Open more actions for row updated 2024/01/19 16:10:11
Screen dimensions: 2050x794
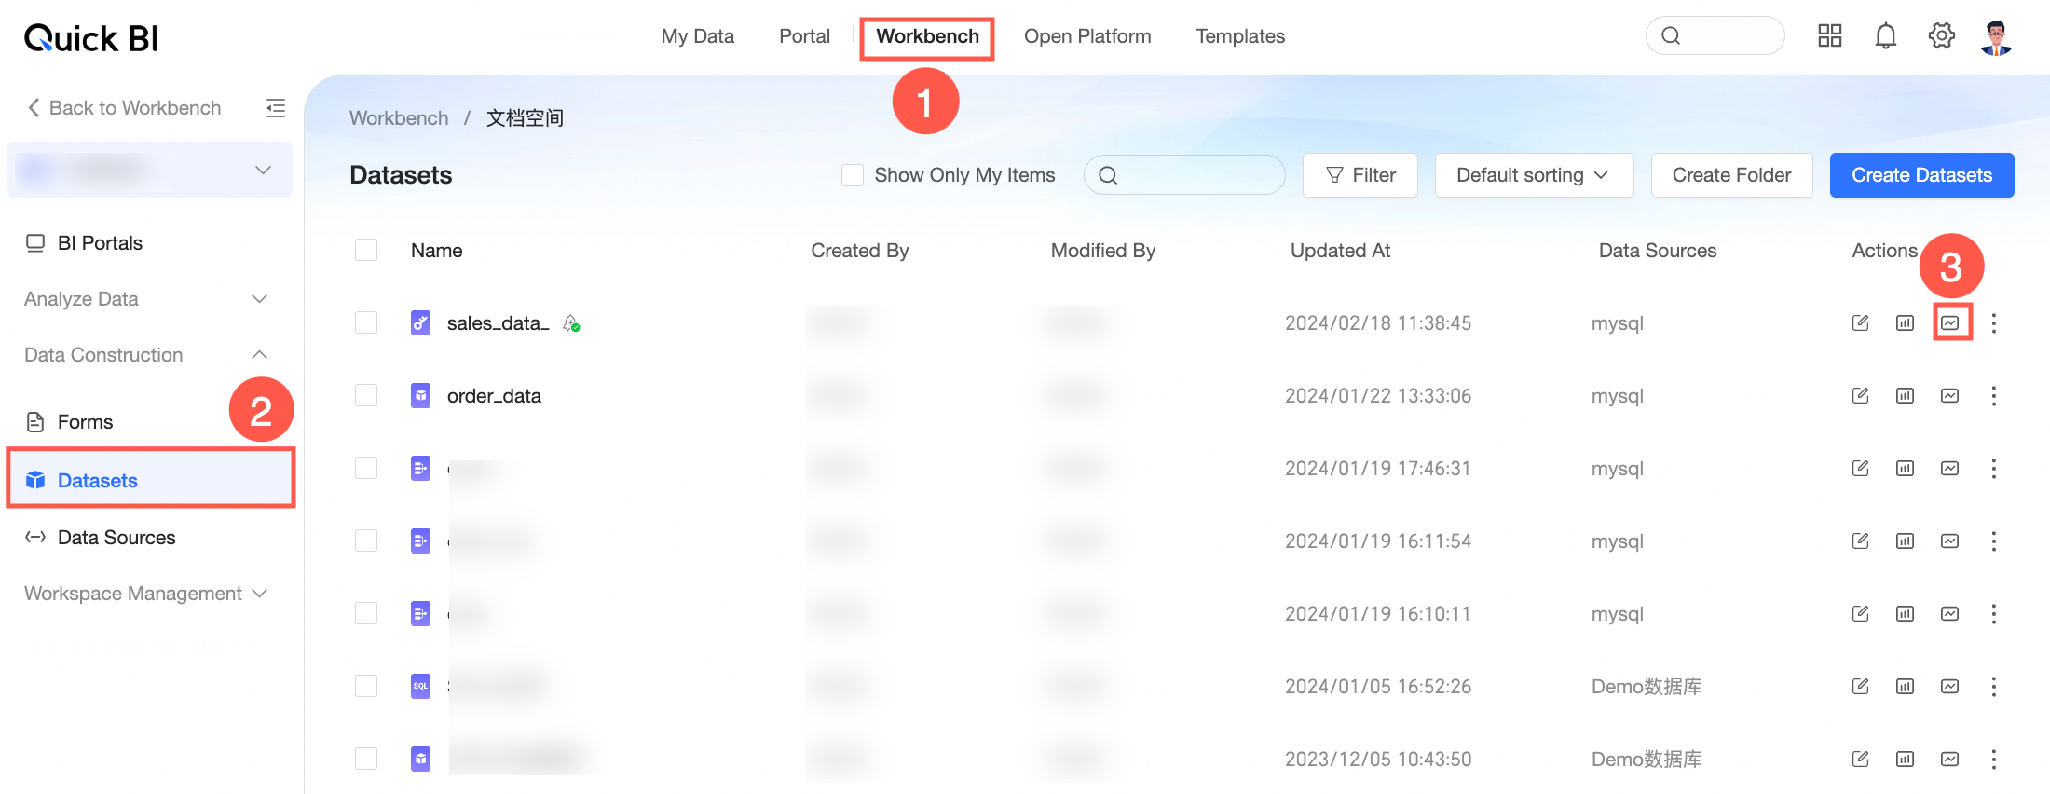coord(1994,614)
